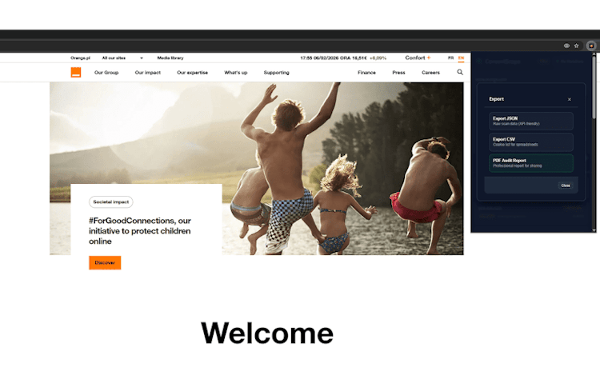This screenshot has height=375, width=600.
Task: Close the Export dialog with X icon
Action: pyautogui.click(x=570, y=99)
